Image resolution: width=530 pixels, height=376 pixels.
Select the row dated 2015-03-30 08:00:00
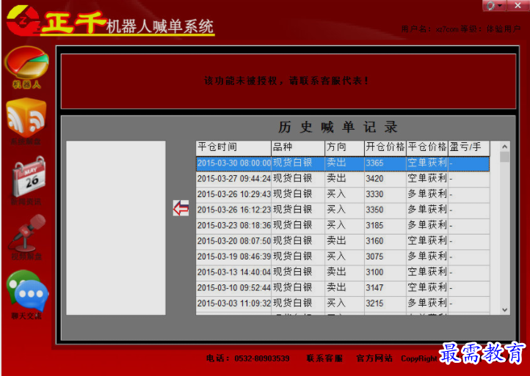click(343, 163)
